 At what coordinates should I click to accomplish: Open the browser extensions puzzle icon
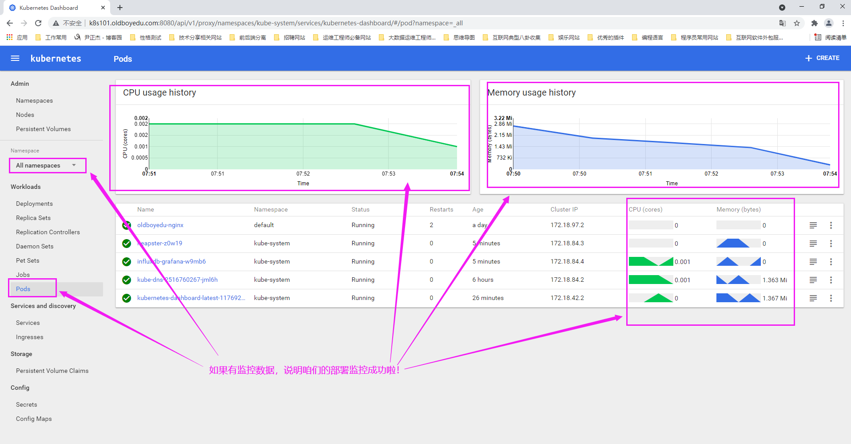814,23
